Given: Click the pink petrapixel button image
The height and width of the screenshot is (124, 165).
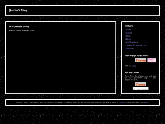Looking at the screenshot, I should [152, 60].
